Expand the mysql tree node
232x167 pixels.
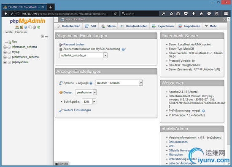click(x=5, y=52)
